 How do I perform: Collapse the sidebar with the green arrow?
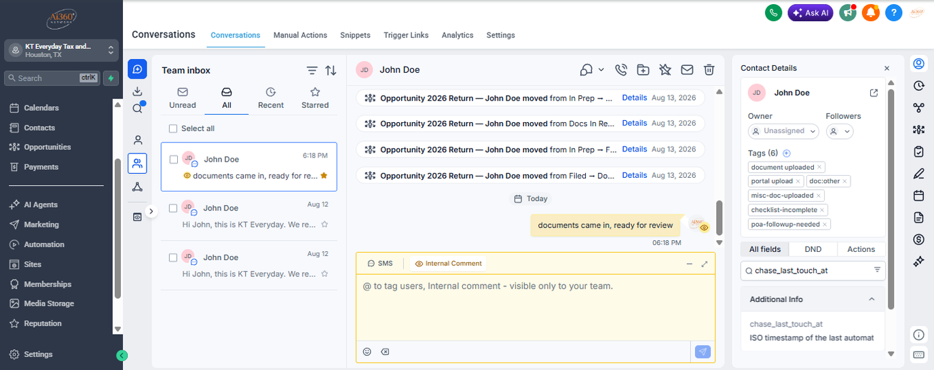[x=122, y=355]
